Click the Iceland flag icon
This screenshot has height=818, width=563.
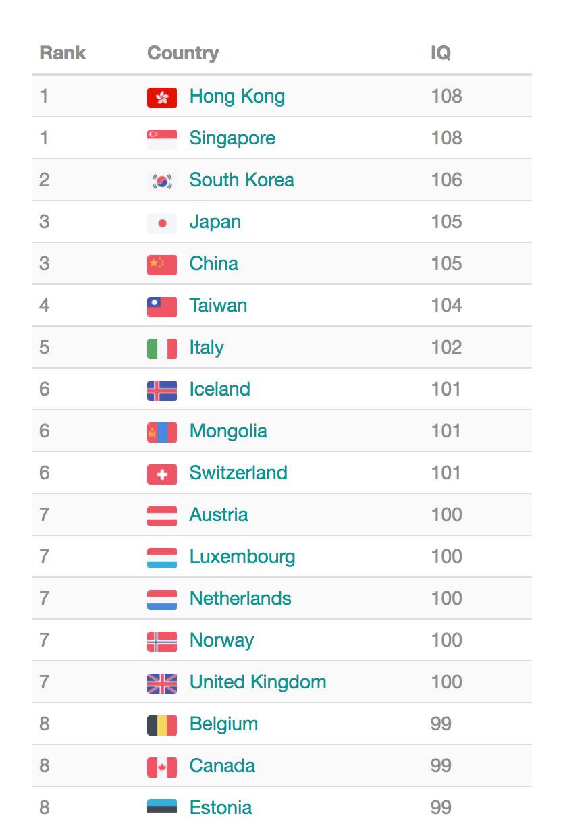click(x=162, y=390)
